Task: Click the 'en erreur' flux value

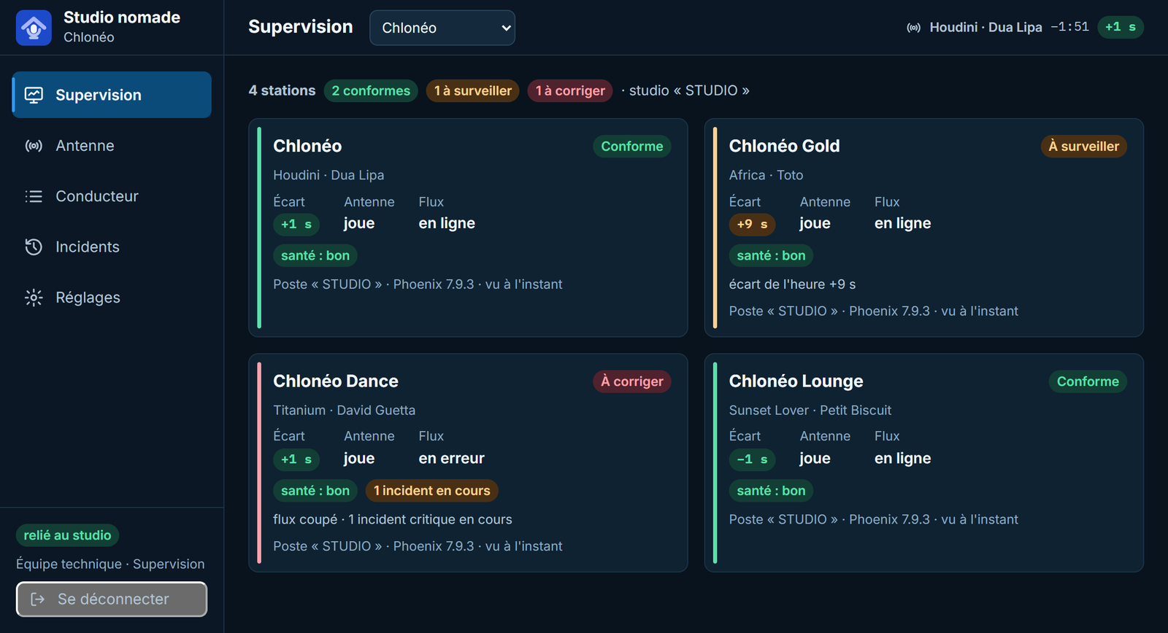Action: click(x=451, y=459)
